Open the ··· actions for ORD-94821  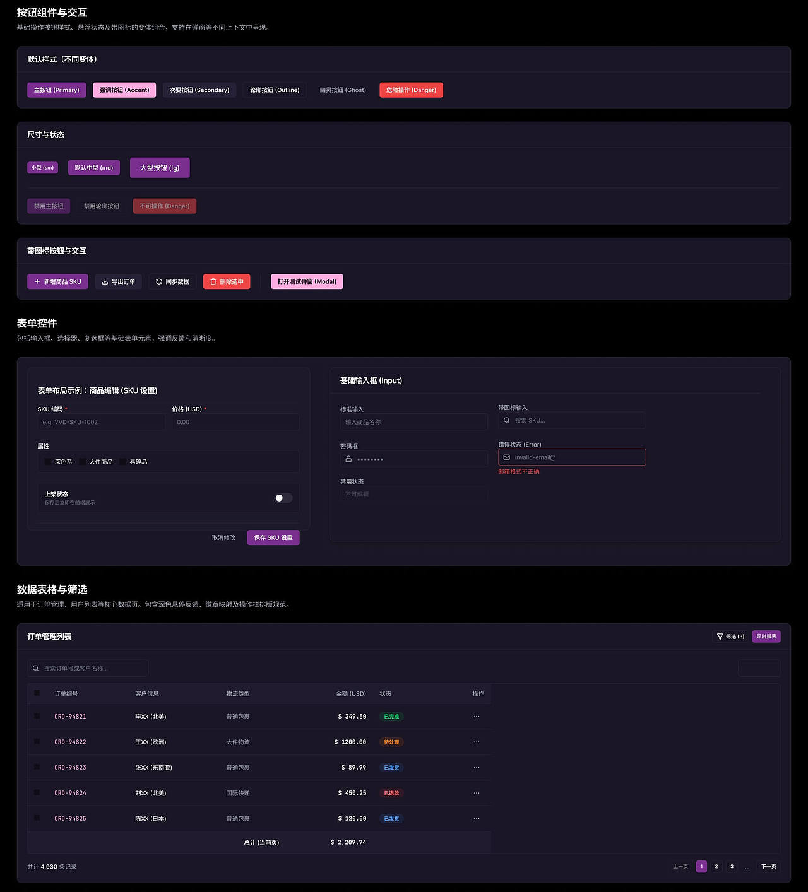point(477,717)
